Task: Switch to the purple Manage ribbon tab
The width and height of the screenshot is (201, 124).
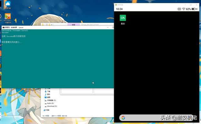Action: pyautogui.click(x=73, y=24)
